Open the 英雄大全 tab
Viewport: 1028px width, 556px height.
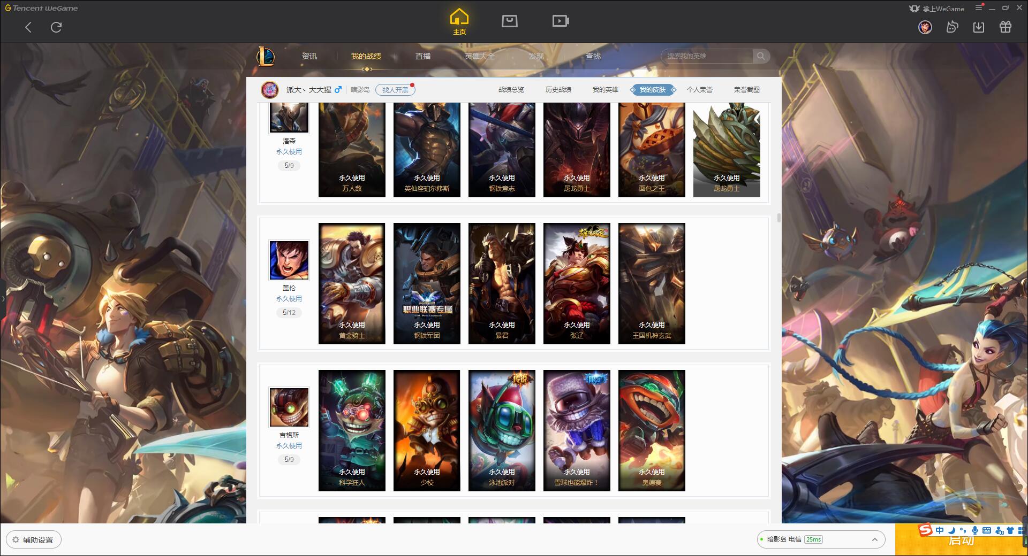coord(480,56)
